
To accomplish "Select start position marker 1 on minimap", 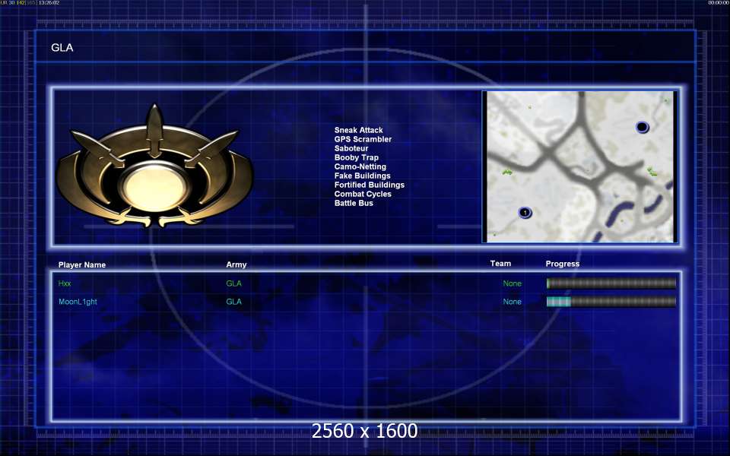I will 525,213.
